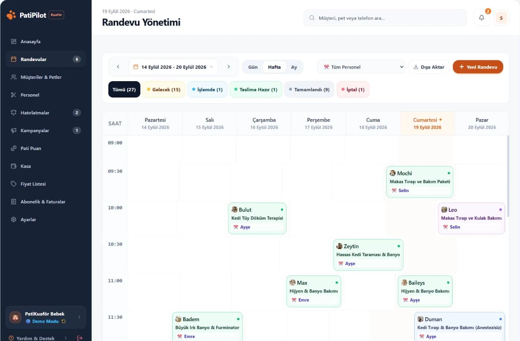520x341 pixels.
Task: Click the customer search field
Action: (385, 18)
